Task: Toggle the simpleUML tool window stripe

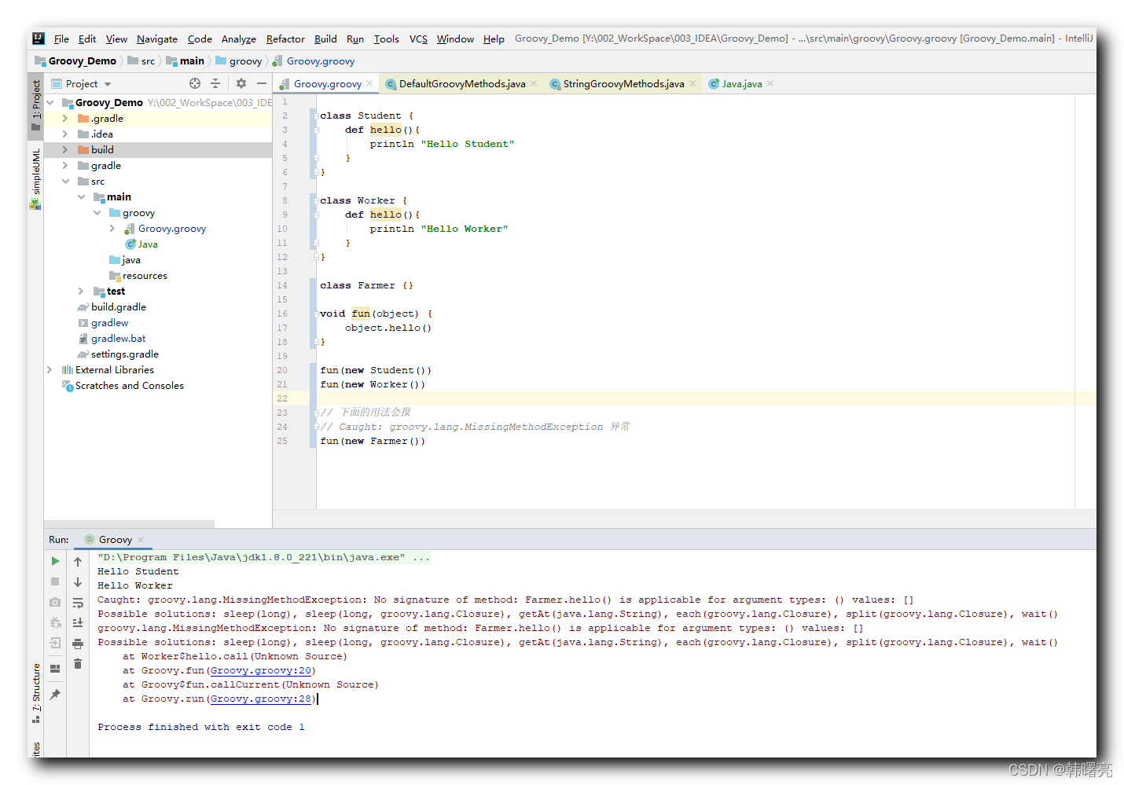Action: point(36,178)
